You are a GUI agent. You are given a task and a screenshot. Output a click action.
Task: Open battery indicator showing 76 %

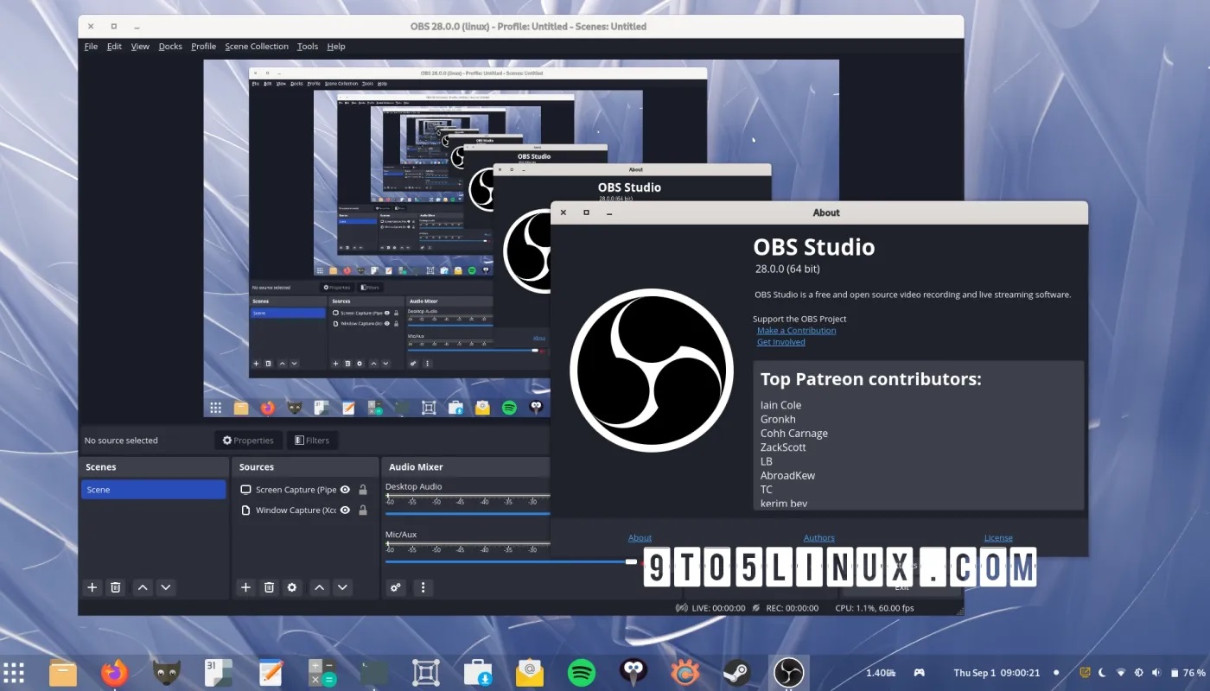click(1188, 672)
